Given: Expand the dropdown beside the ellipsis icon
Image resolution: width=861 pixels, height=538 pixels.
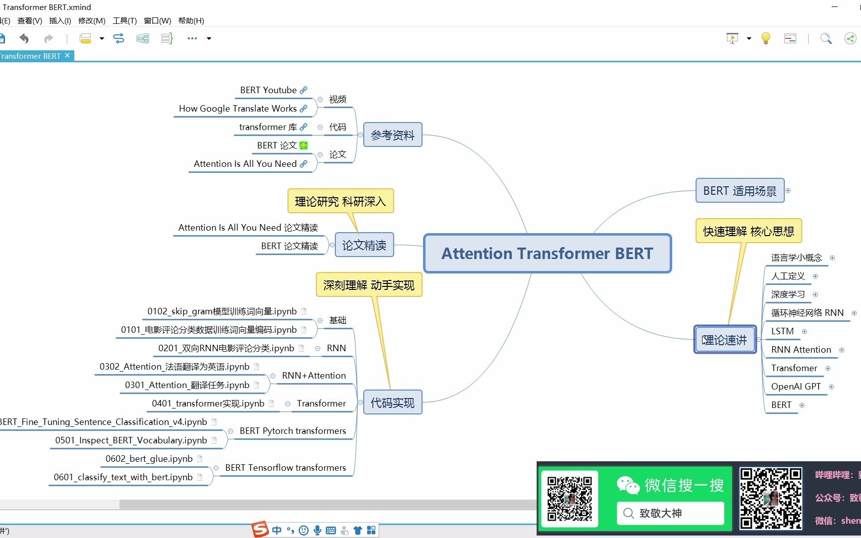Looking at the screenshot, I should 209,38.
